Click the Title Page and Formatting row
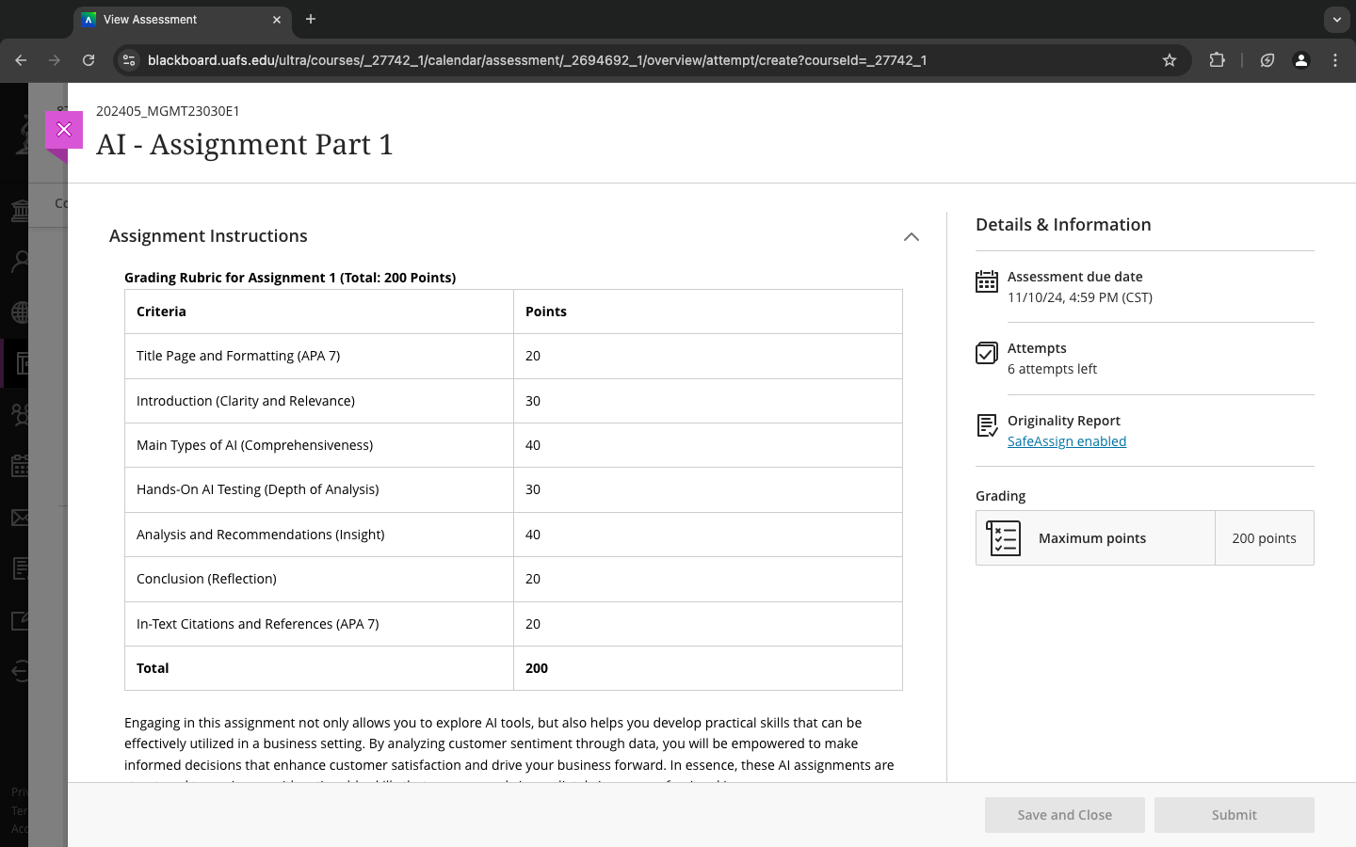This screenshot has width=1356, height=847. [x=513, y=356]
